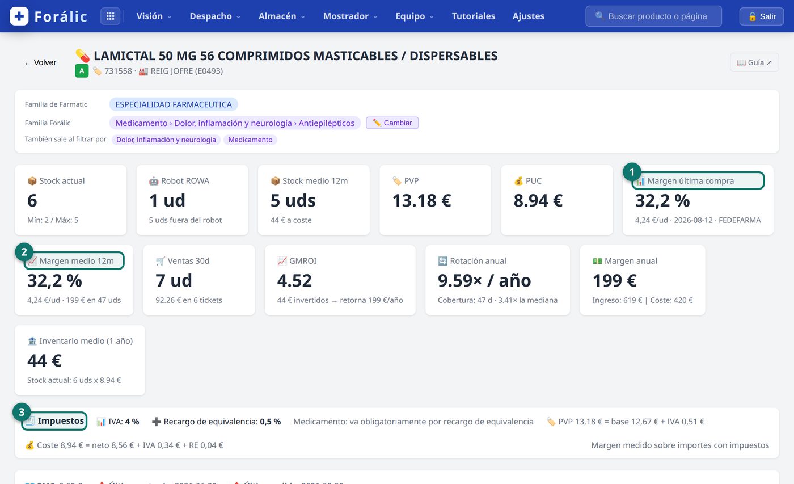The width and height of the screenshot is (794, 484).
Task: Click the bar chart icon beside IVA
Action: click(101, 422)
